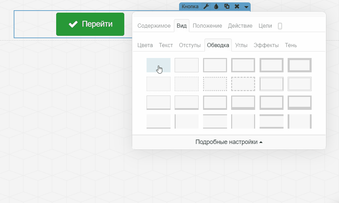The height and width of the screenshot is (203, 339).
Task: Click the Кнопка widget label
Action: point(190,6)
